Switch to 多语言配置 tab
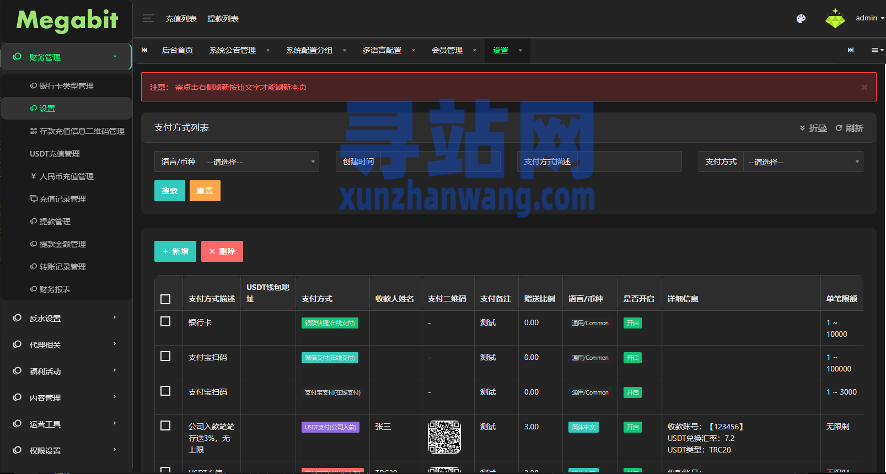The width and height of the screenshot is (886, 474). (382, 50)
